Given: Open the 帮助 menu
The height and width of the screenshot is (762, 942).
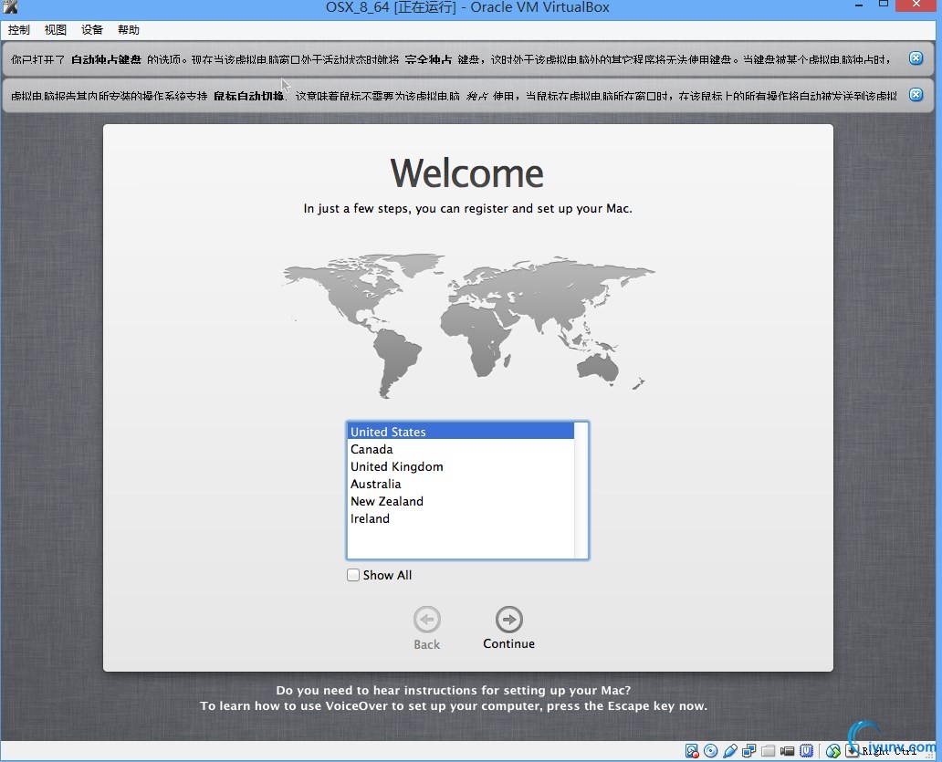Looking at the screenshot, I should [x=129, y=29].
